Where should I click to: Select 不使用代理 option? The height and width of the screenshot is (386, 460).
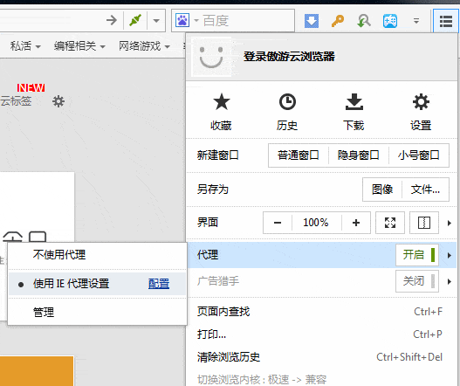point(97,254)
